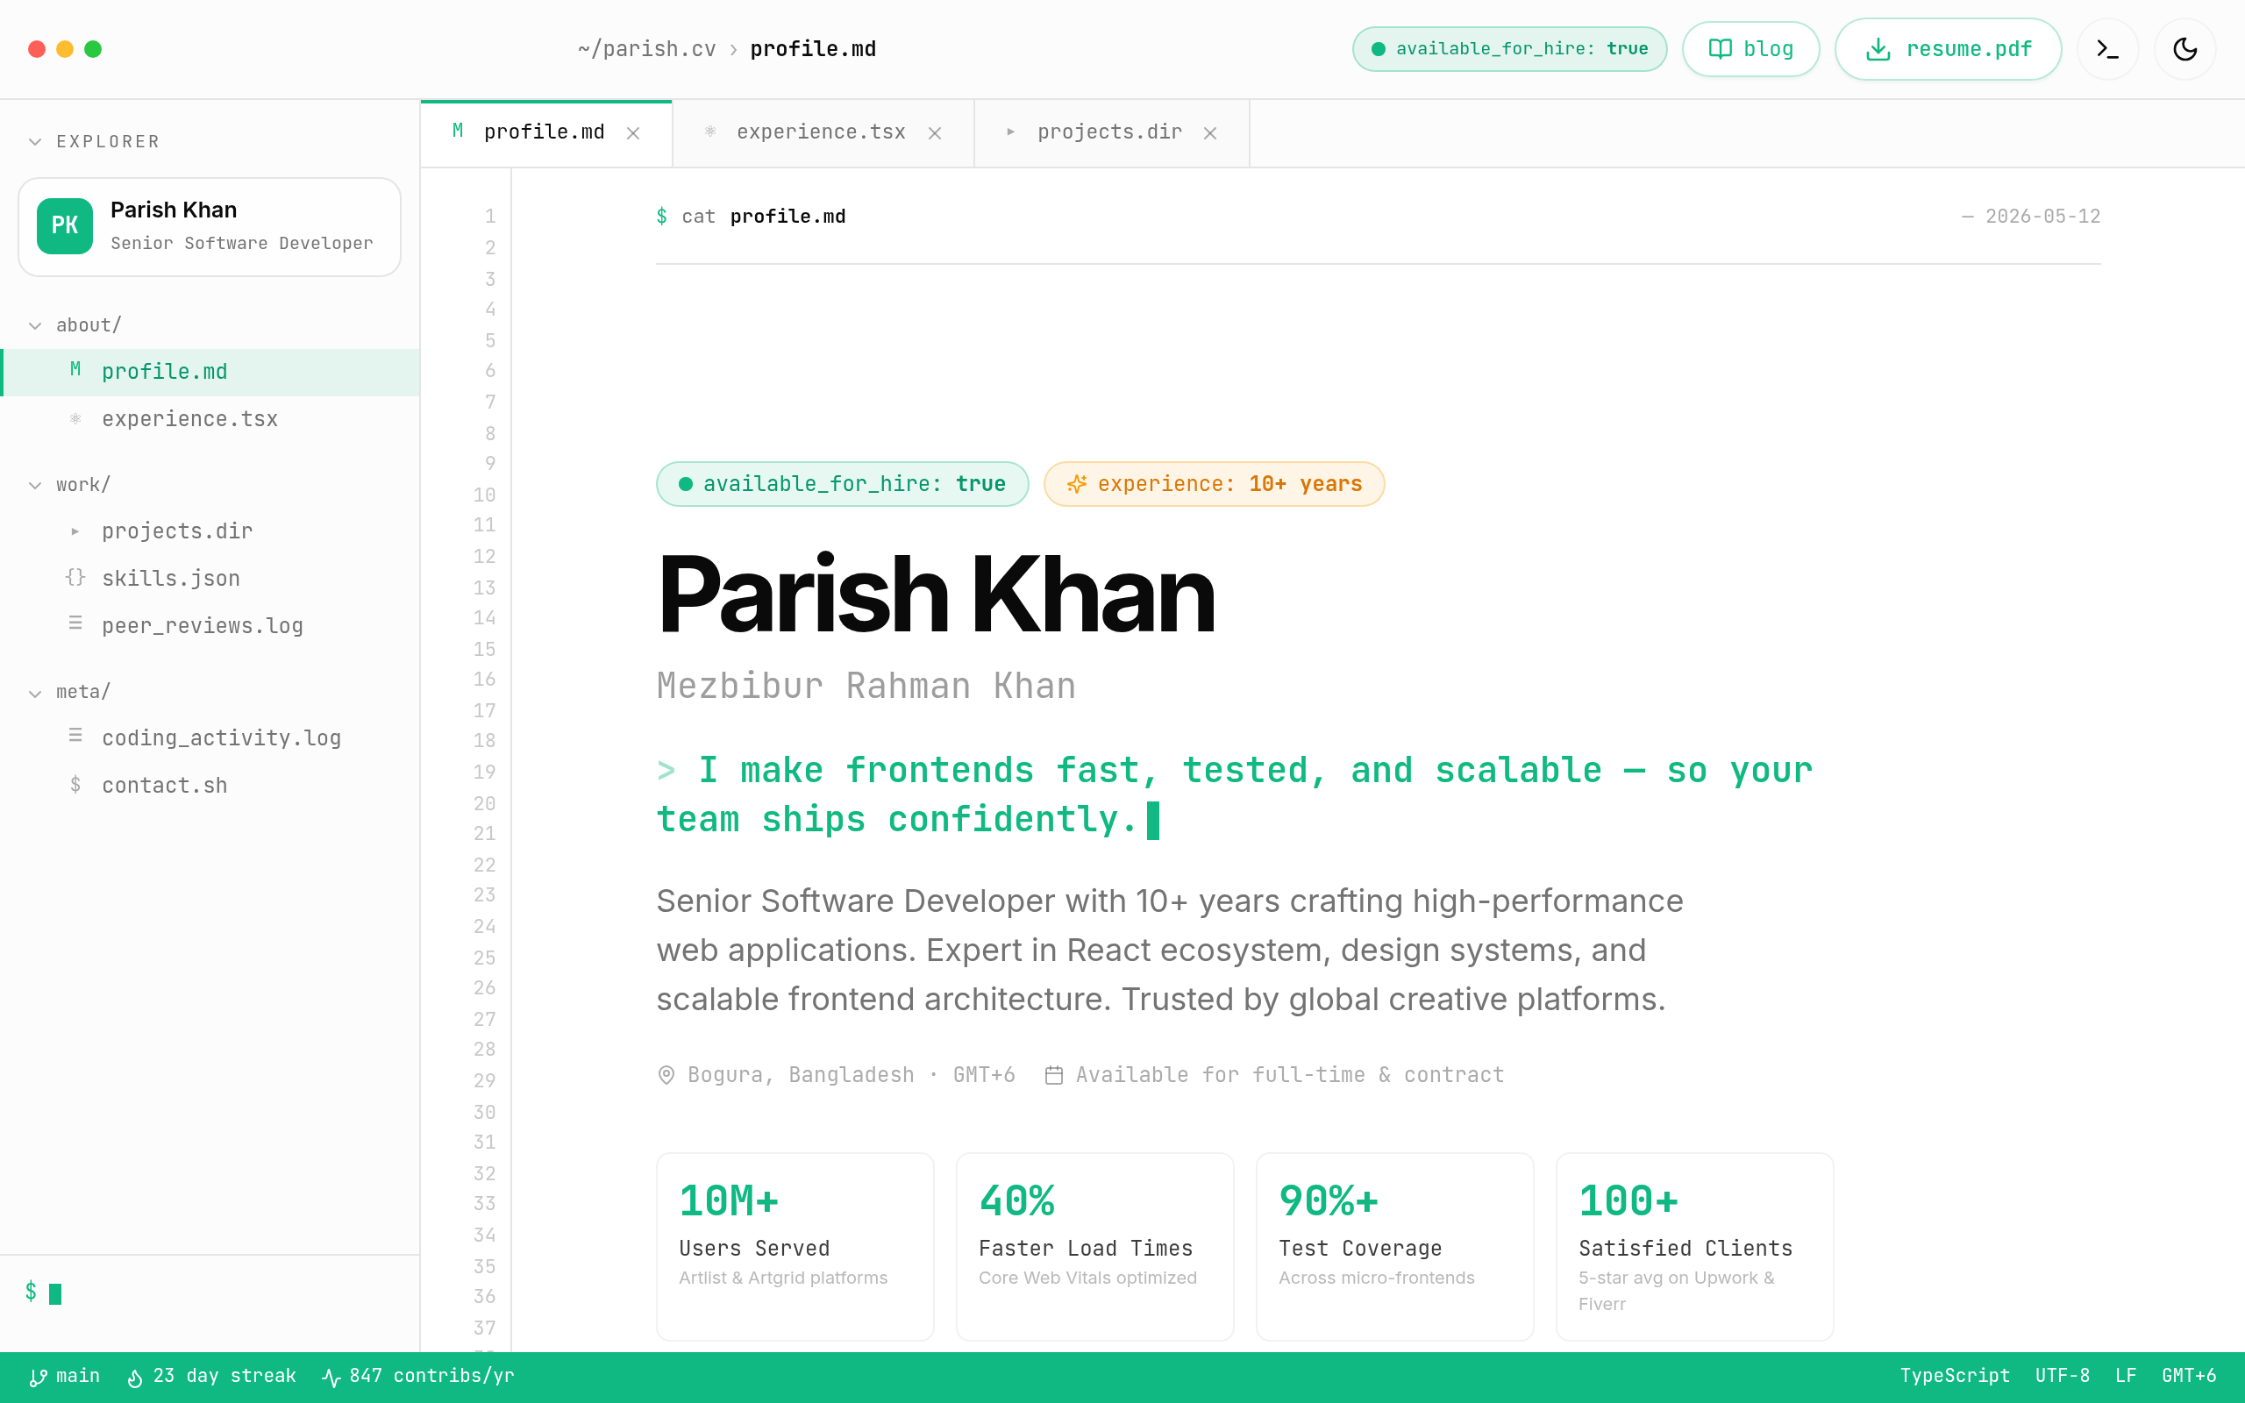Click the green maximize window dot
The height and width of the screenshot is (1403, 2245).
coord(93,49)
